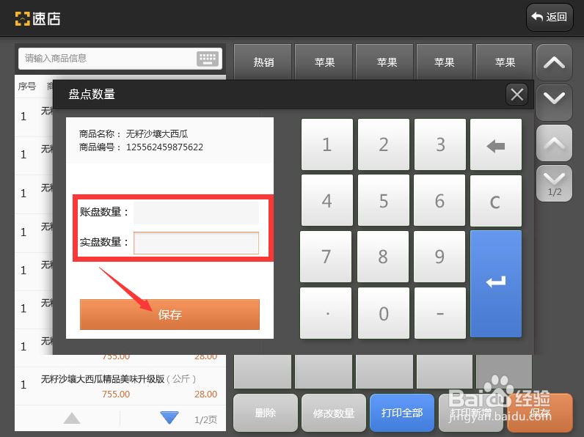The width and height of the screenshot is (584, 437).
Task: Click the orange 保存 button in dialog
Action: [x=169, y=315]
